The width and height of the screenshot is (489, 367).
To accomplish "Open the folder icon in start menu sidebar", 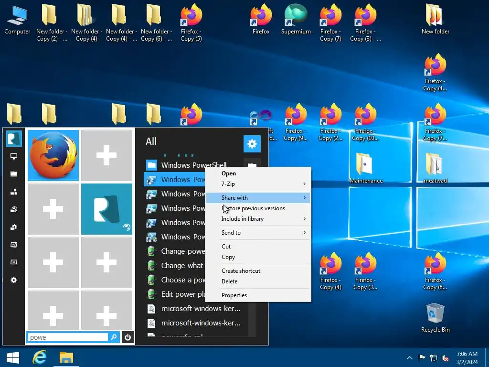I will coord(14,174).
